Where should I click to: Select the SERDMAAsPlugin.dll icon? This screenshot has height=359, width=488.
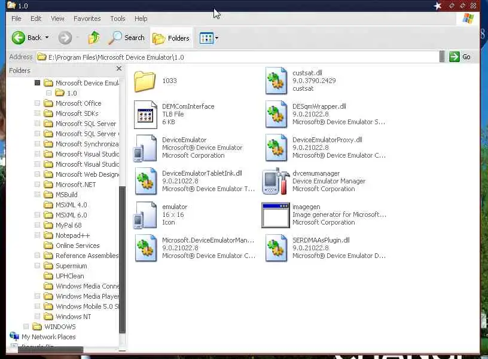coord(276,248)
